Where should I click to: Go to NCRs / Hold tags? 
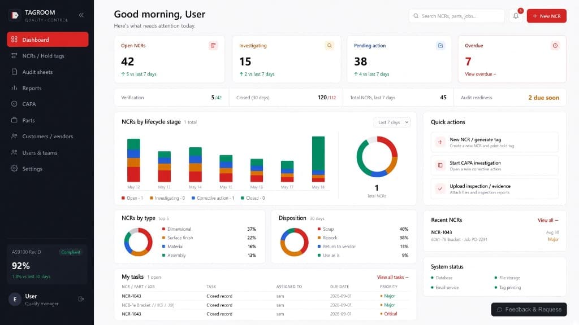(x=47, y=56)
